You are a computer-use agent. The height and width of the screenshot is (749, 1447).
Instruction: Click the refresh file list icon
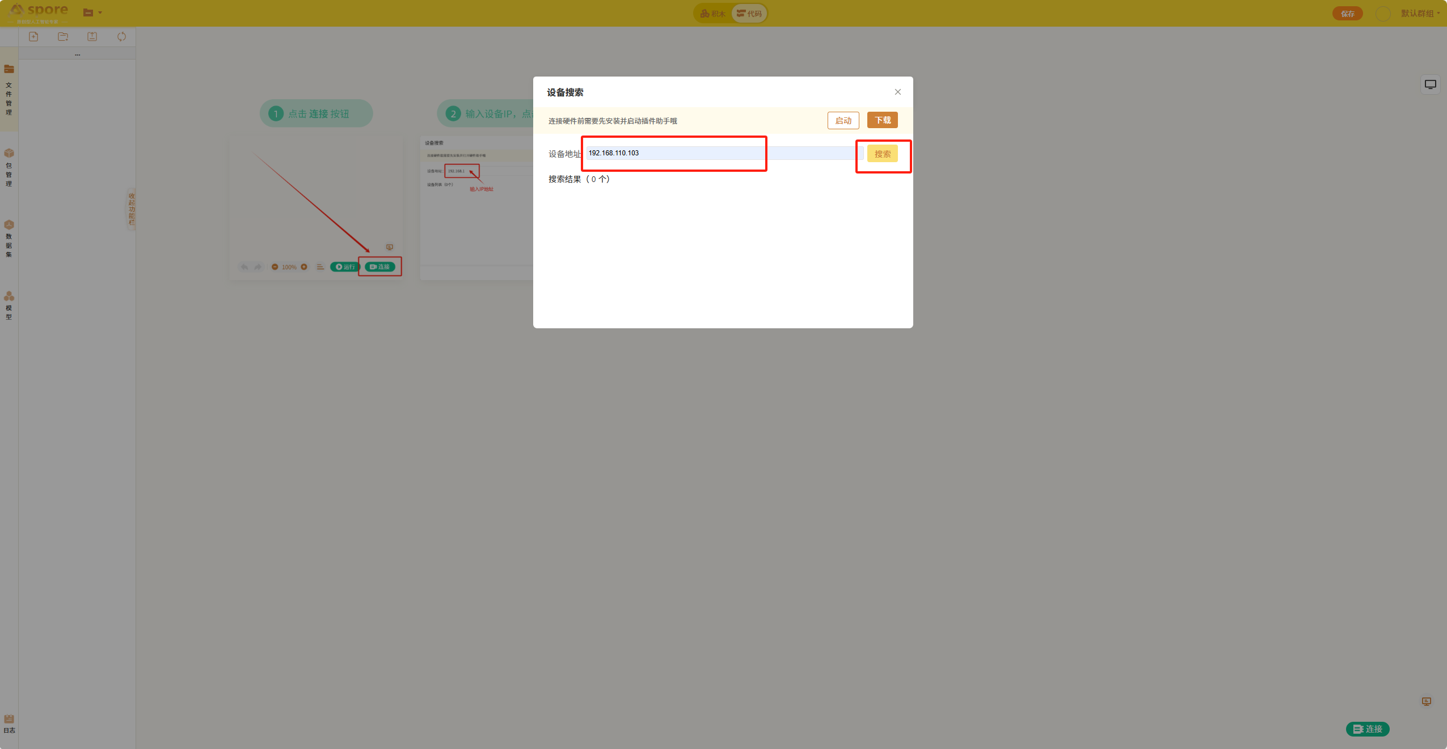[x=121, y=37]
